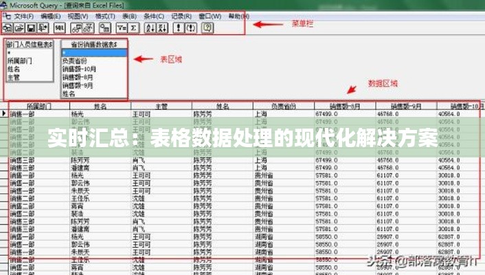Click the Query Now exclamation icon

(179, 28)
